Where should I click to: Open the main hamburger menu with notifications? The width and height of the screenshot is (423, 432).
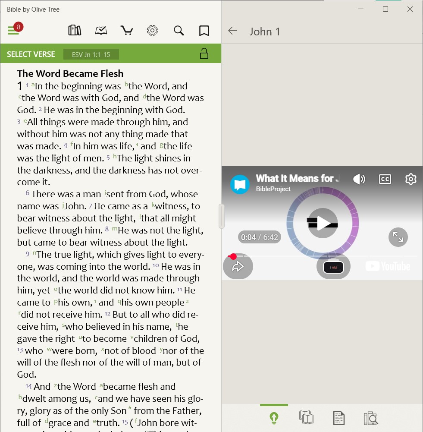coord(15,28)
